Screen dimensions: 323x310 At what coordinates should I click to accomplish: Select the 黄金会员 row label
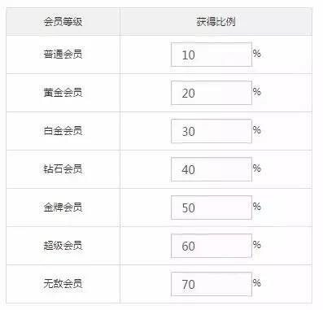coord(63,93)
